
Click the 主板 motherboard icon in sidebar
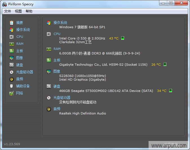tap(12, 51)
